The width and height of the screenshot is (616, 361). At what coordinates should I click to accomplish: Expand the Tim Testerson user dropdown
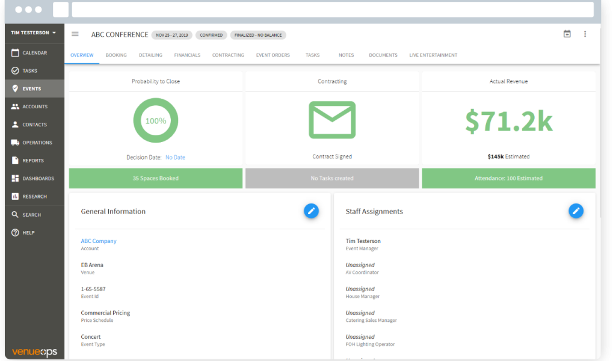[x=34, y=32]
